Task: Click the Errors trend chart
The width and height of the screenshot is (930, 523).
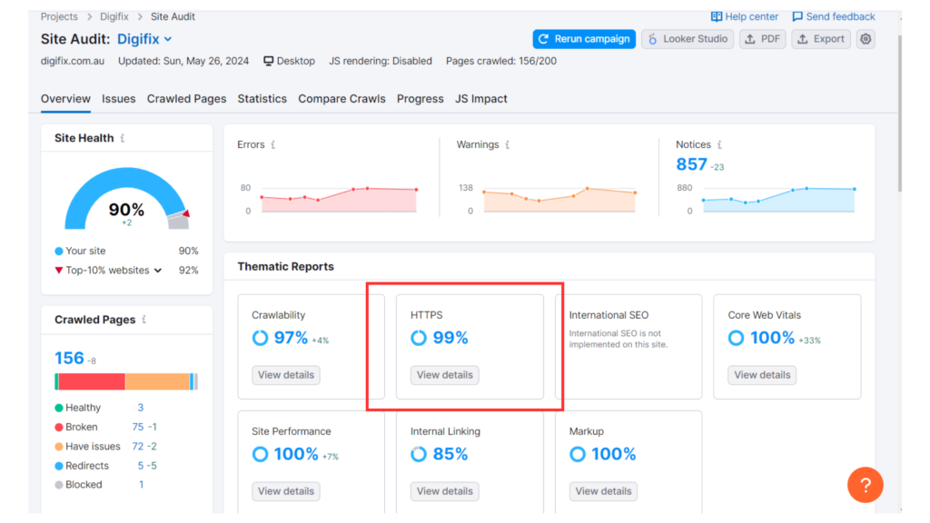Action: 339,199
